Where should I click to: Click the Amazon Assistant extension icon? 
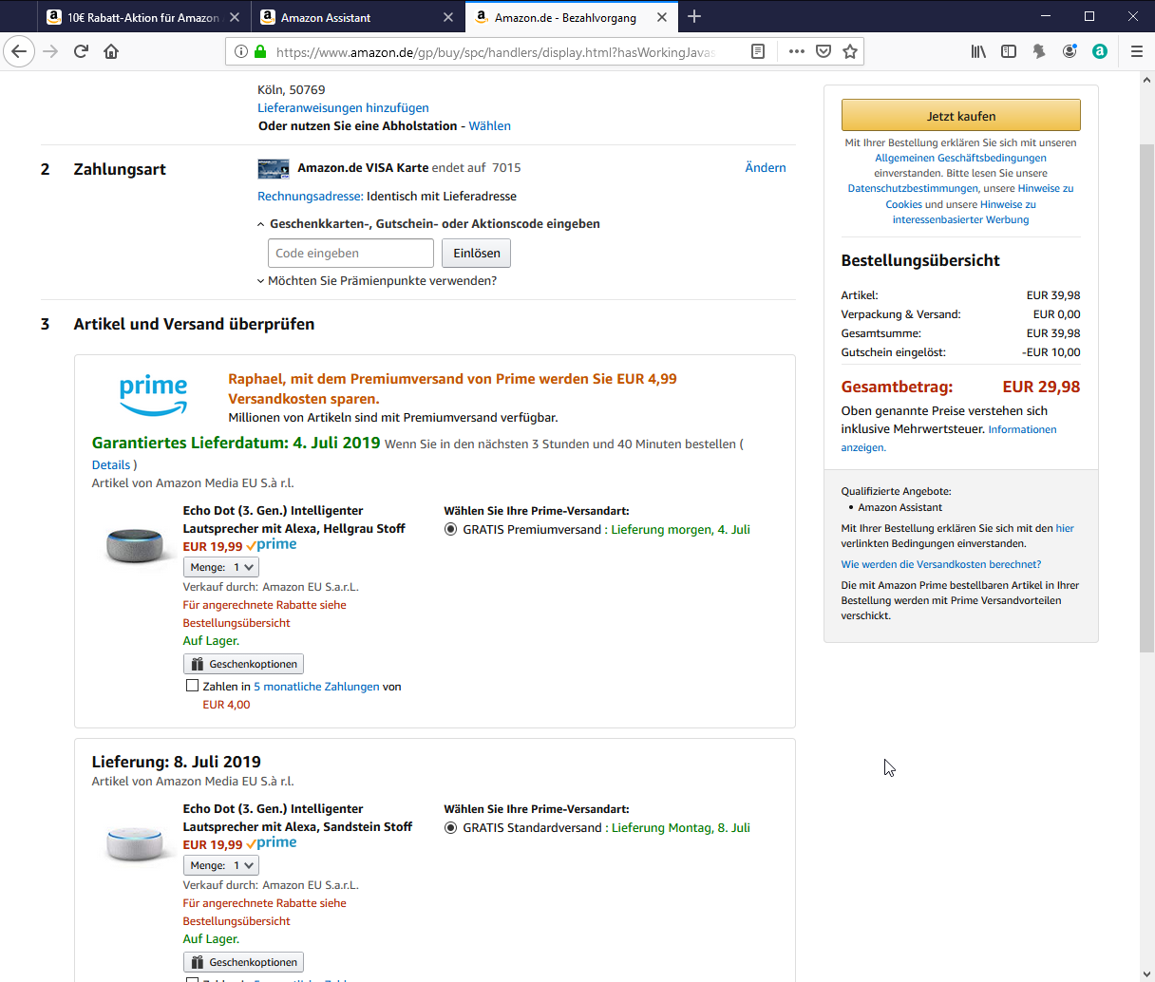[x=1100, y=51]
